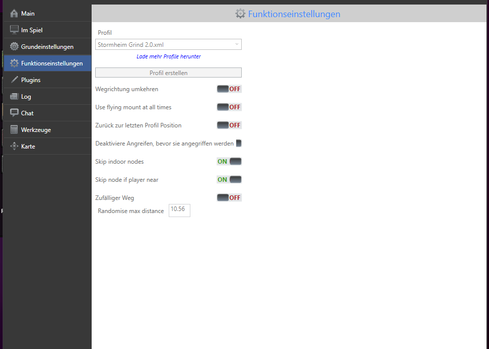489x349 pixels.
Task: Click the Im Spiel monitor icon
Action: coord(14,30)
